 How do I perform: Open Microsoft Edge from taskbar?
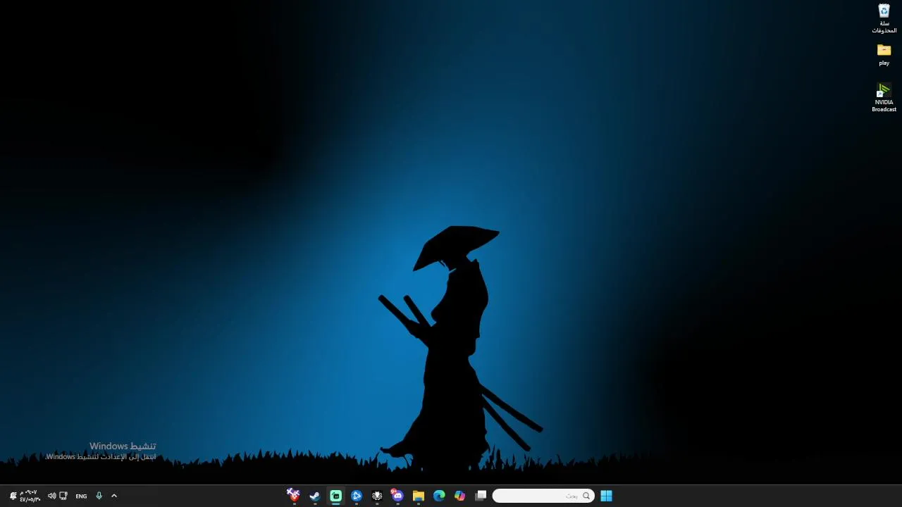click(x=439, y=496)
